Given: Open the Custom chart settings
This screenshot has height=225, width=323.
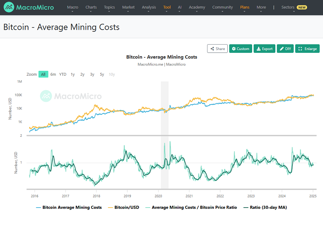Looking at the screenshot, I should [x=241, y=48].
